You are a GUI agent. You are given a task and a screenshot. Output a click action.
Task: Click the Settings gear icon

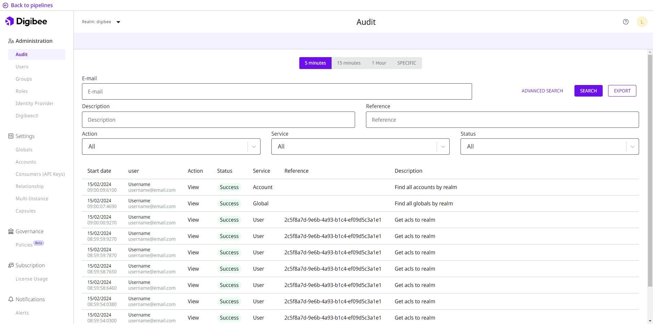point(10,136)
